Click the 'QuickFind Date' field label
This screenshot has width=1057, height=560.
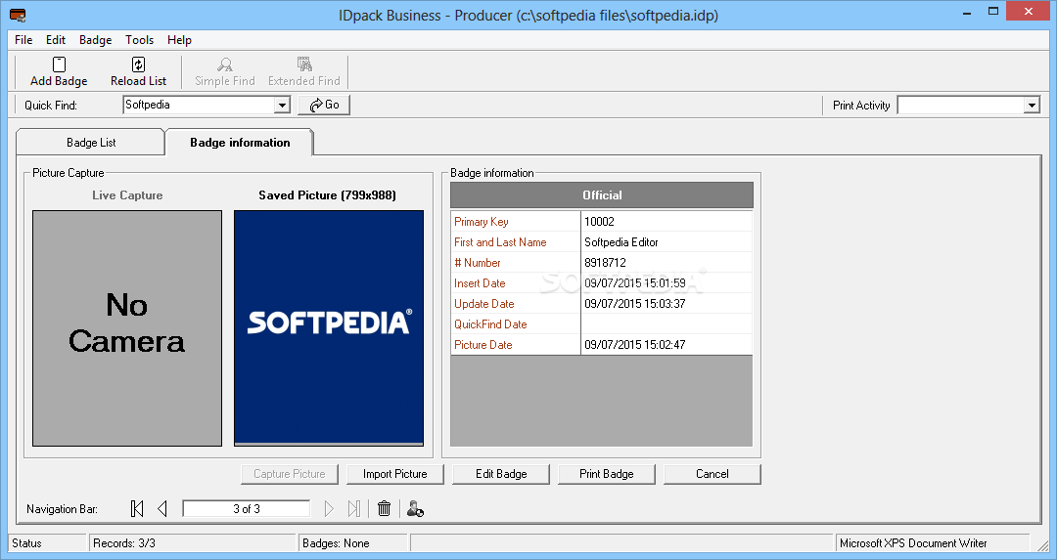tap(490, 324)
